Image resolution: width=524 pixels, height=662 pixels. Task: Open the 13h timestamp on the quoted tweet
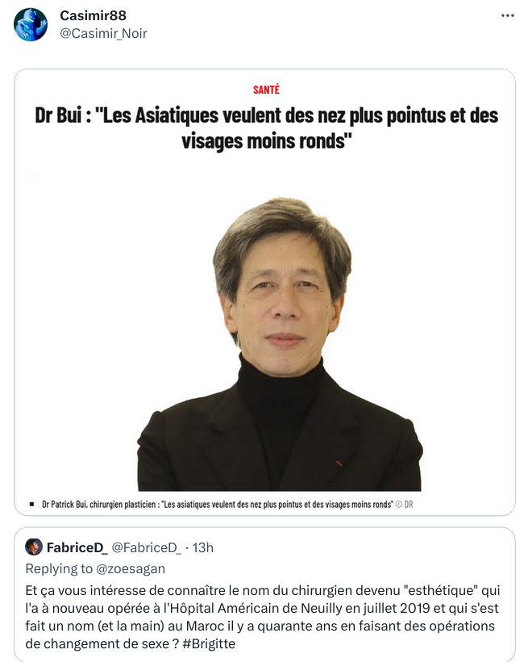tap(203, 547)
